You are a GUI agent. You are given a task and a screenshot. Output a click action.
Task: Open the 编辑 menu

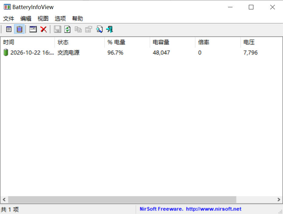26,18
